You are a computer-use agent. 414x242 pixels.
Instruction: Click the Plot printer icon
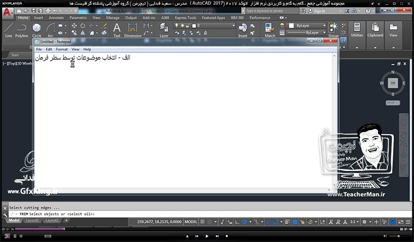(48, 11)
